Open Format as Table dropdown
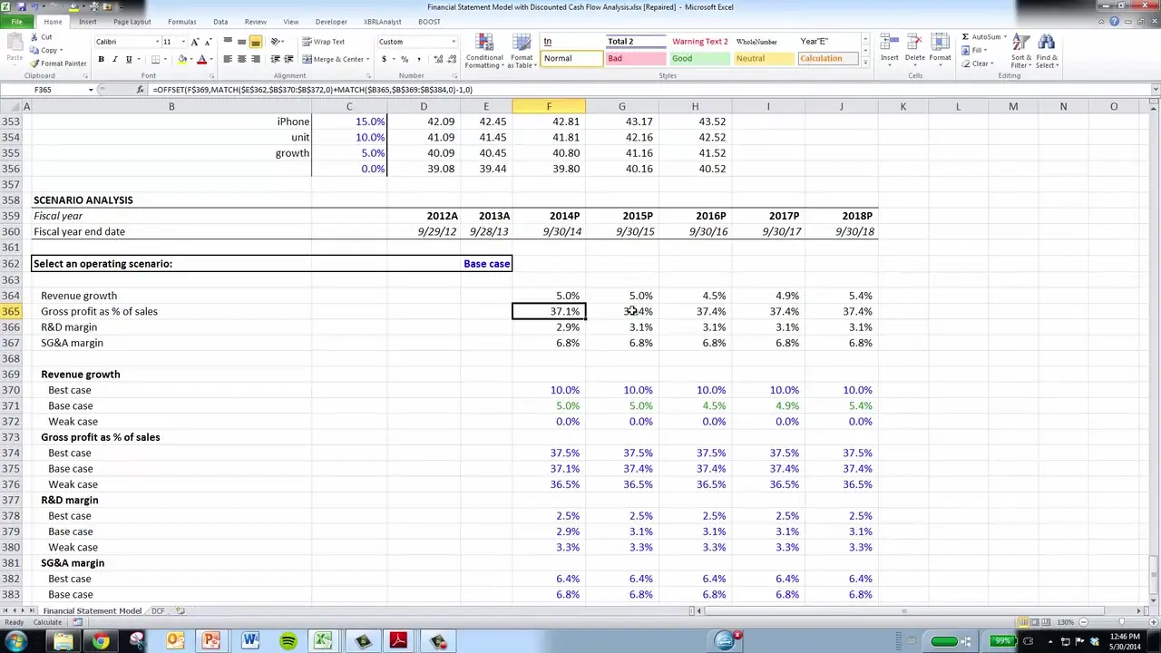1161x653 pixels. [x=522, y=52]
